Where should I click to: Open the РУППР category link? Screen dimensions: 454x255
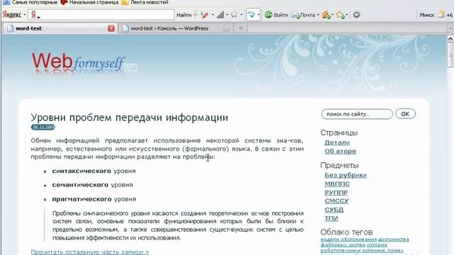[x=336, y=193]
